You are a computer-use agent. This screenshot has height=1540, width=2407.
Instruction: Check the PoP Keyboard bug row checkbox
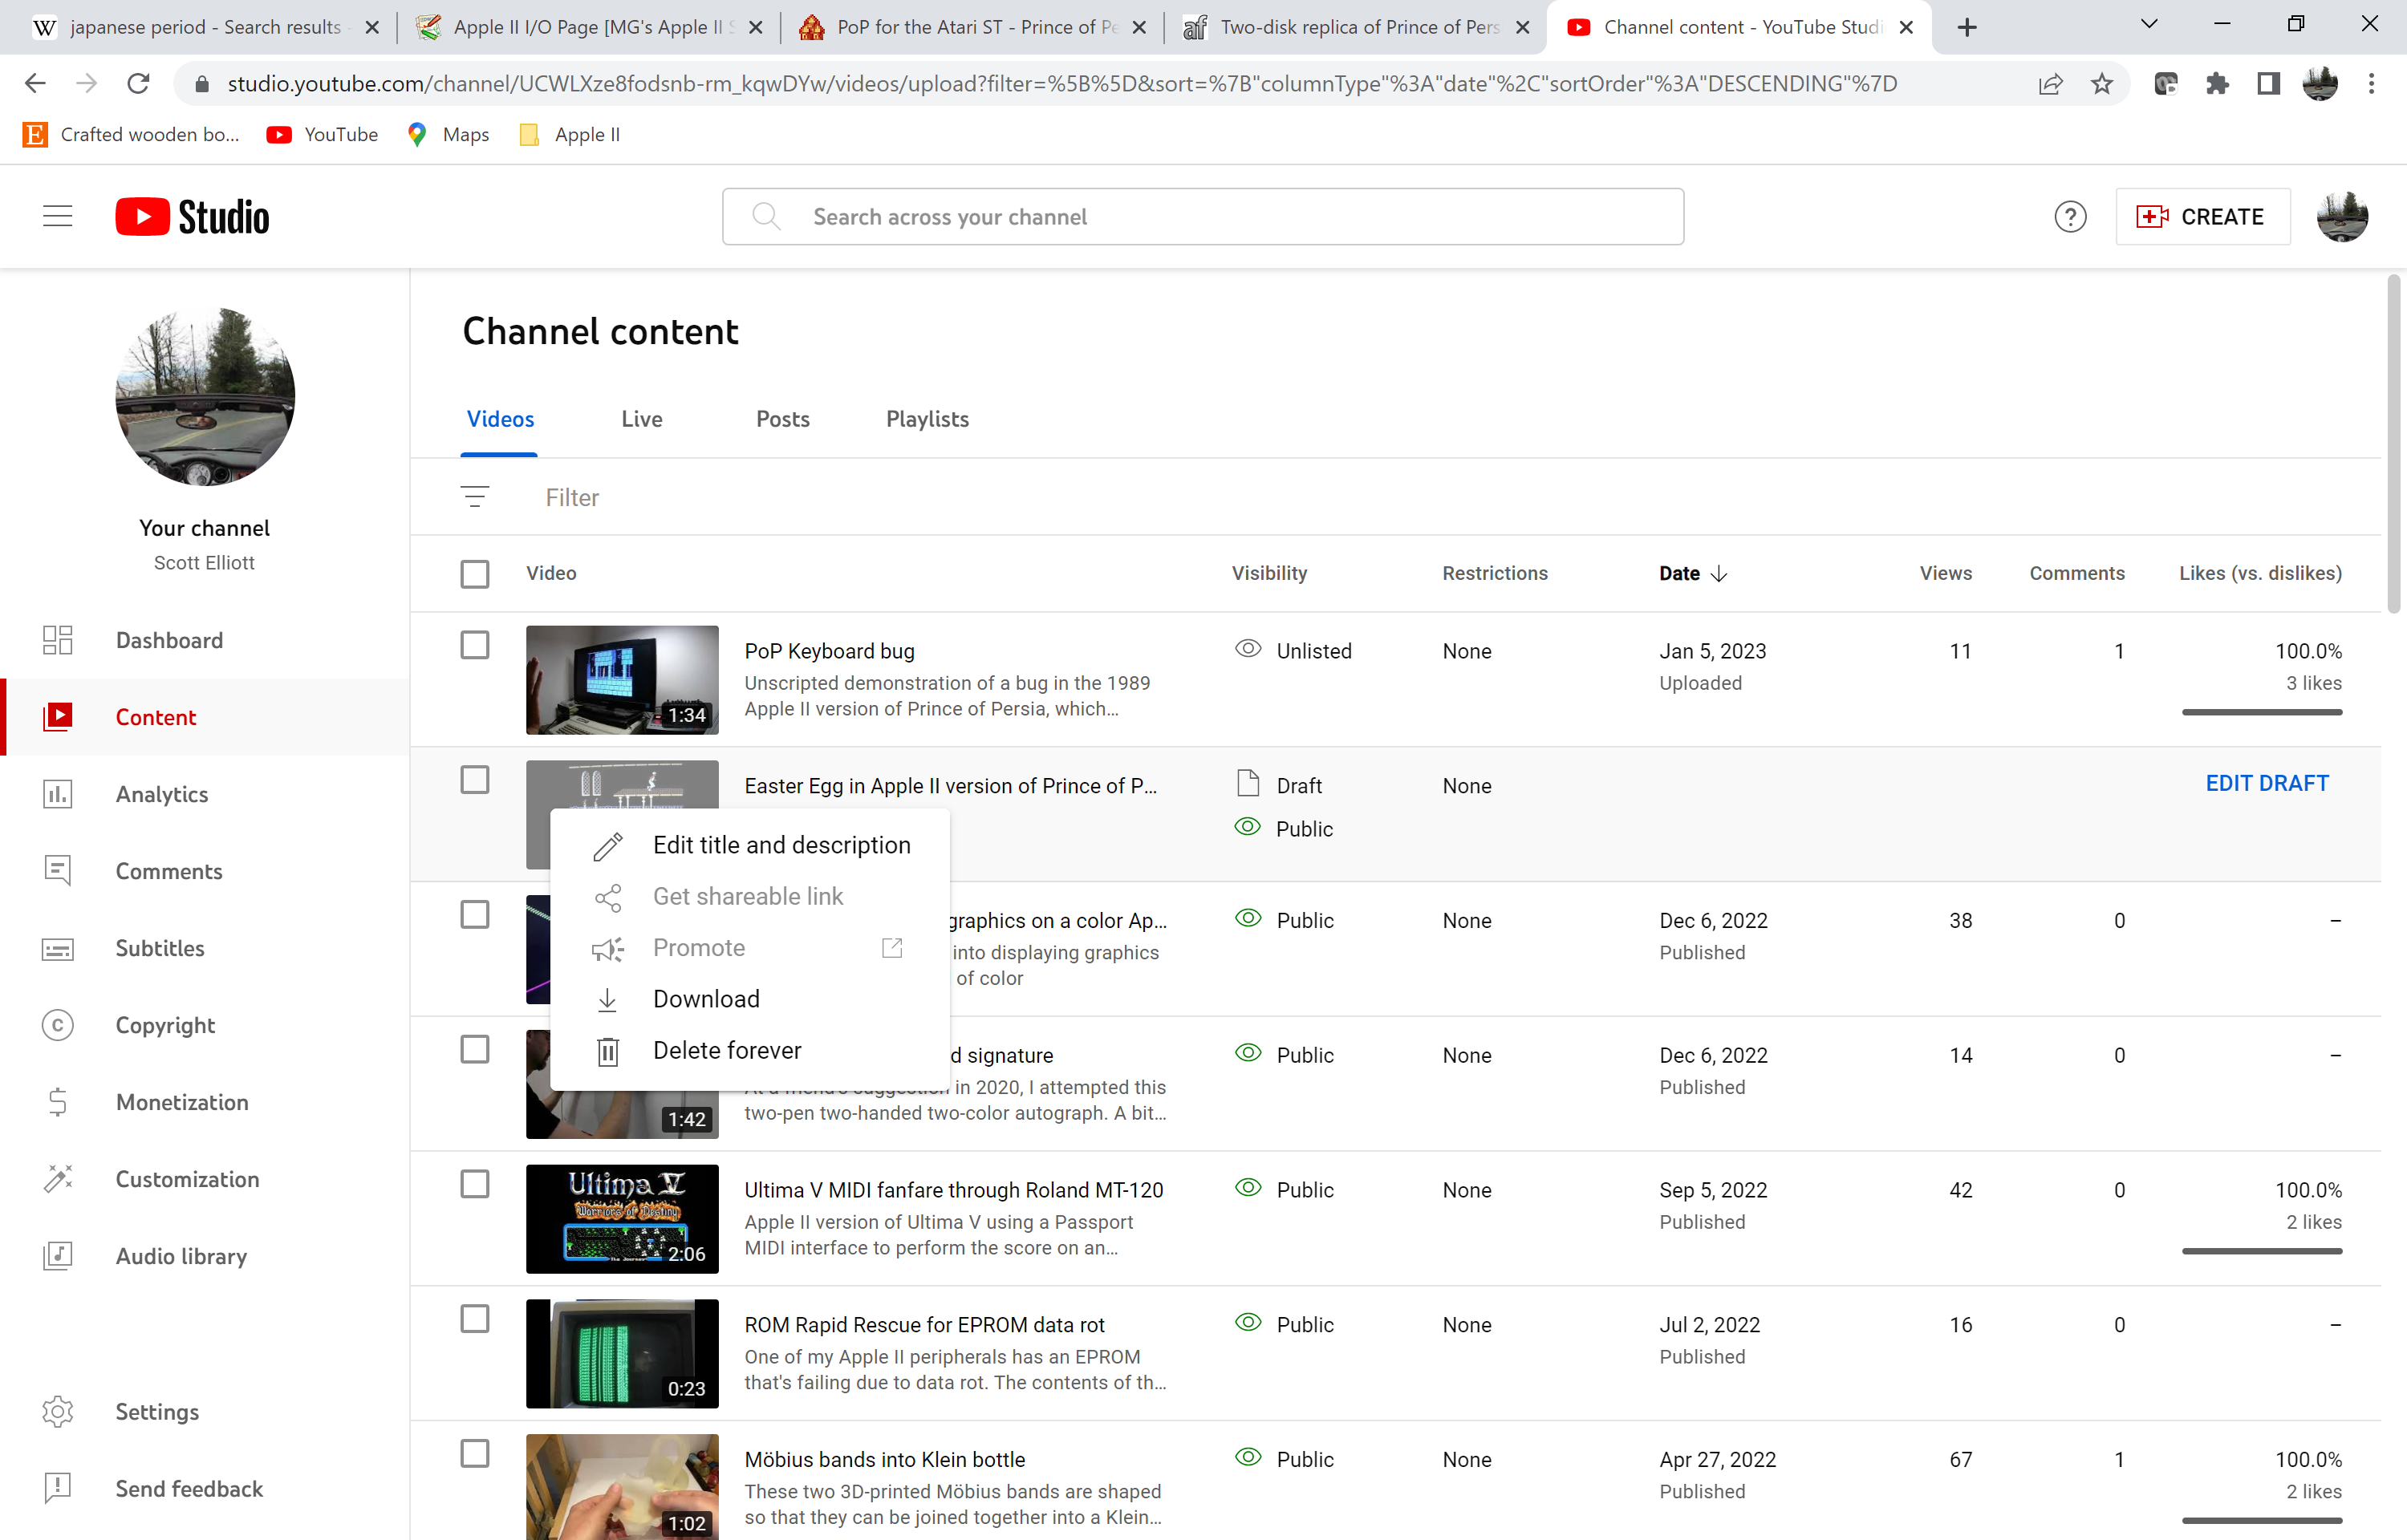point(475,645)
